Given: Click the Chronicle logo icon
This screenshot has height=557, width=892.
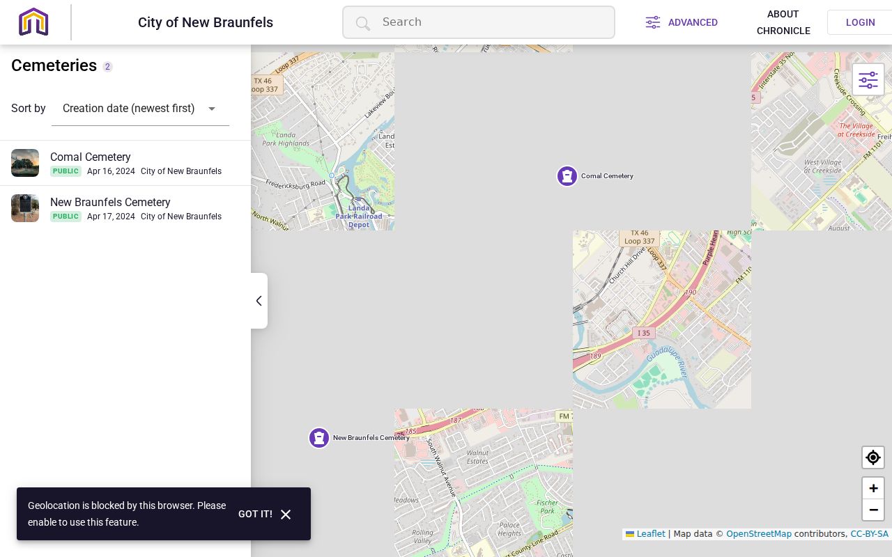Looking at the screenshot, I should point(33,22).
